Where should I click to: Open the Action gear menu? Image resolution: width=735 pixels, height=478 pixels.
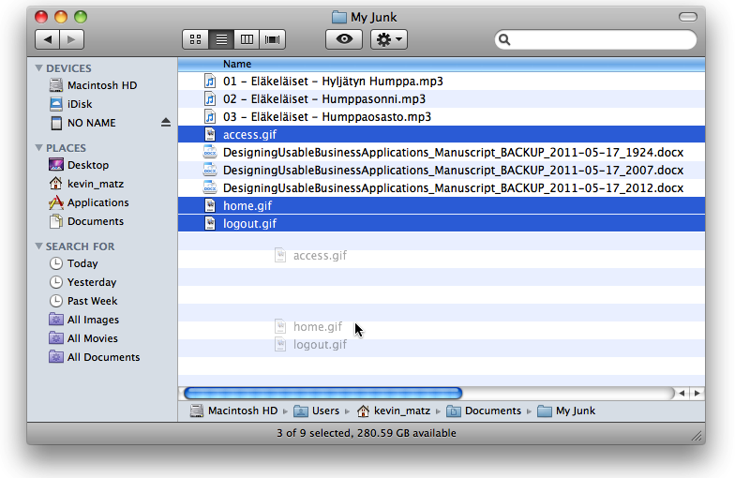click(389, 39)
